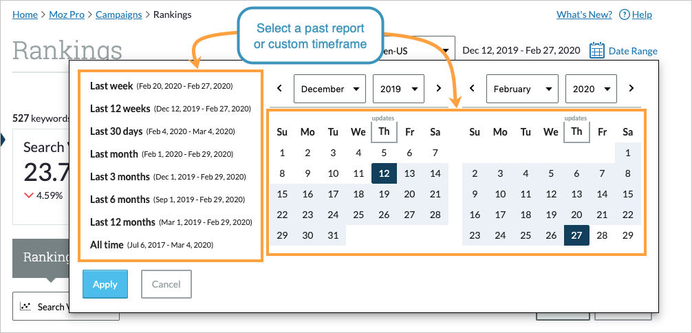Go to previous month on right calendar
The image size is (692, 333).
472,89
